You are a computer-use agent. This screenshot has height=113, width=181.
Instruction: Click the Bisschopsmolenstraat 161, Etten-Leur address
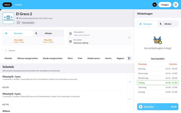[36, 18]
